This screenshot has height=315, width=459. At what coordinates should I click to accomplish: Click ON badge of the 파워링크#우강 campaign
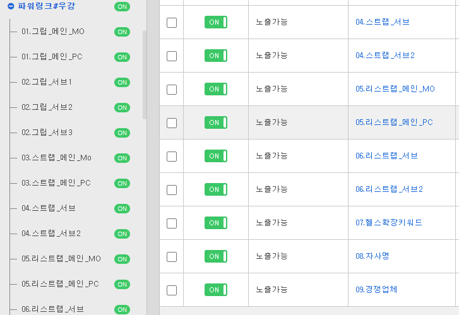coord(122,7)
